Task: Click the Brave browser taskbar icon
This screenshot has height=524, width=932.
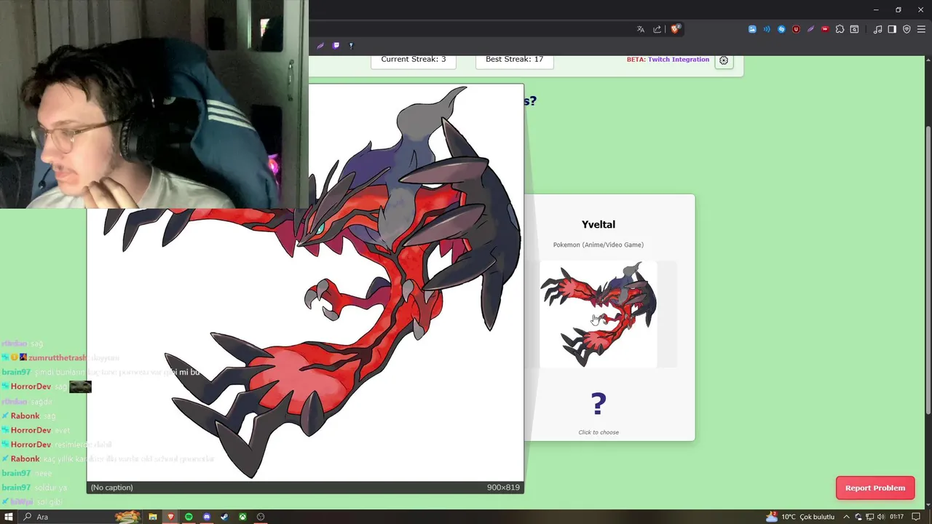Action: click(170, 517)
